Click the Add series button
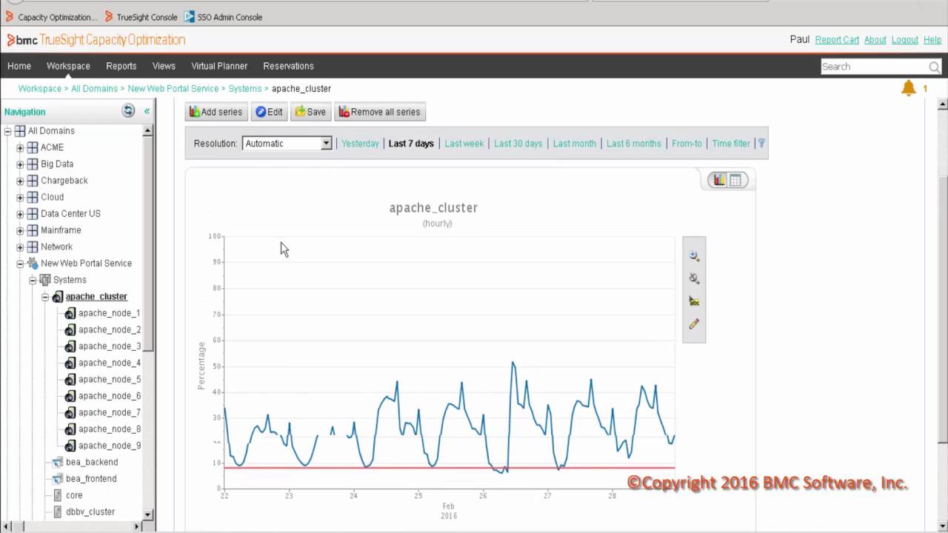The height and width of the screenshot is (533, 948). [x=216, y=112]
